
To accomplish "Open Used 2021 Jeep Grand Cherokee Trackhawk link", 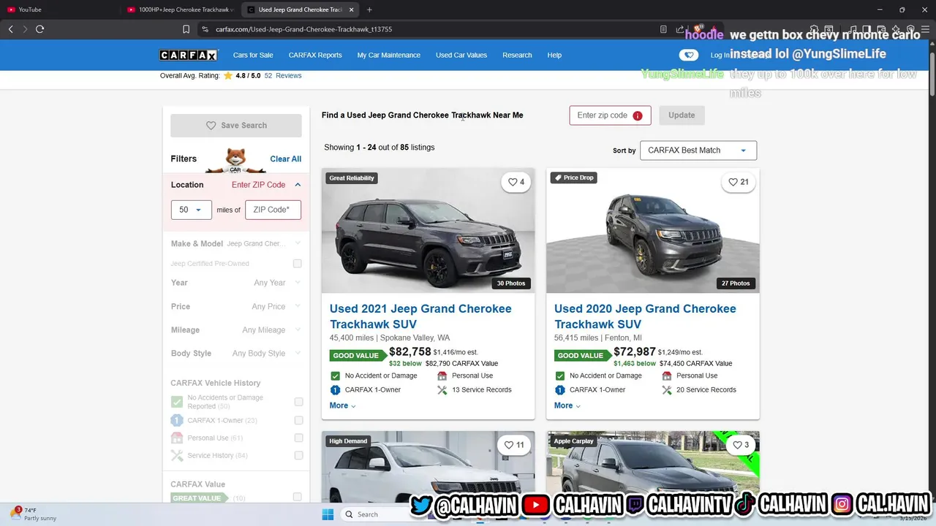I will pyautogui.click(x=420, y=316).
